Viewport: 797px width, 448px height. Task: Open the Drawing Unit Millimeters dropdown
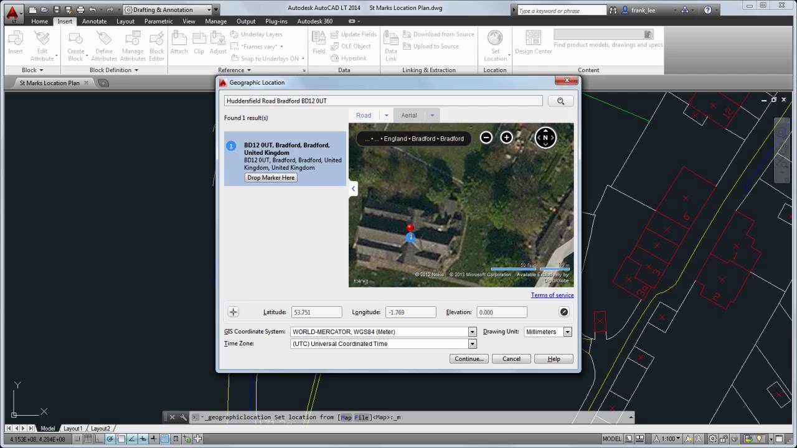tap(567, 332)
